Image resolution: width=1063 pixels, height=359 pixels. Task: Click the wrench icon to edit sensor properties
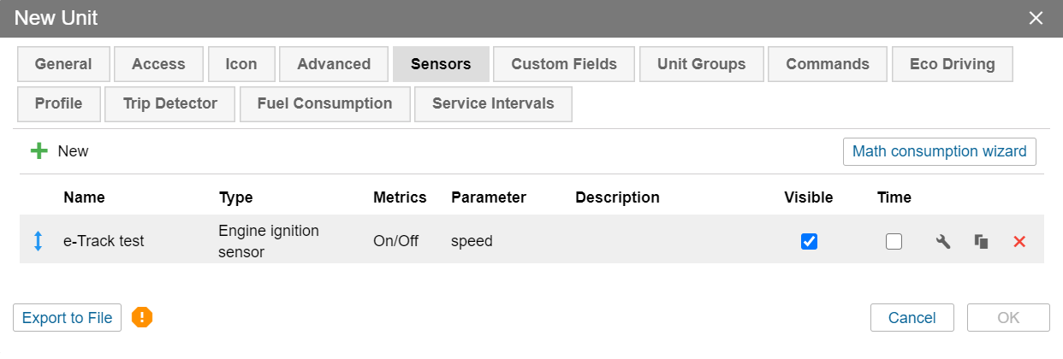tap(942, 242)
